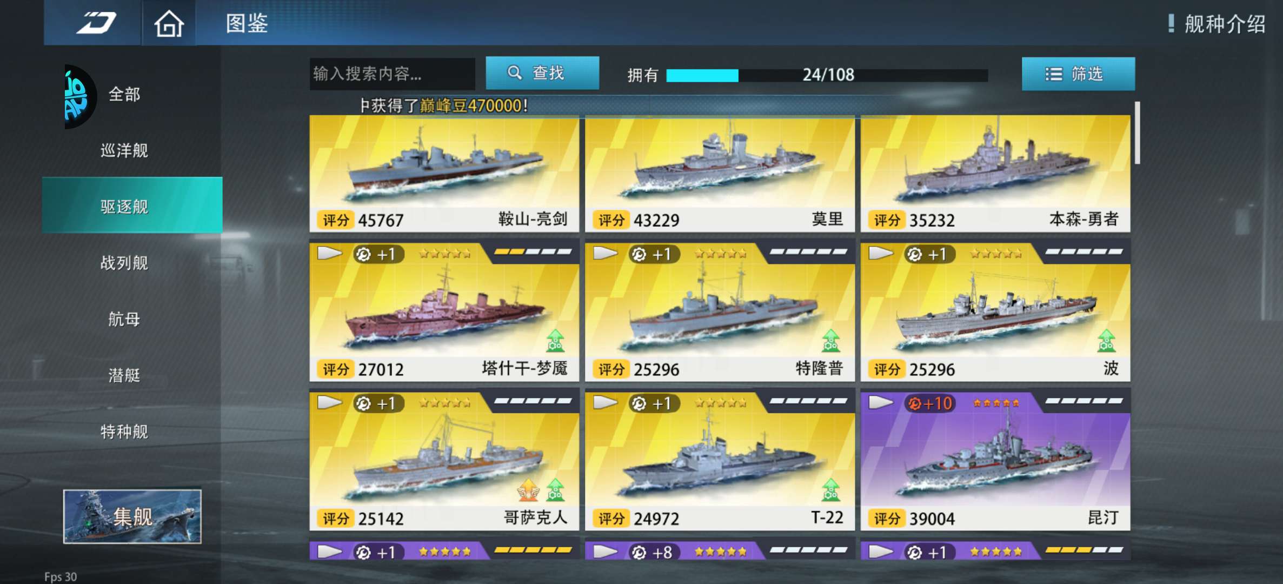Click the 查找 search button

pyautogui.click(x=542, y=73)
